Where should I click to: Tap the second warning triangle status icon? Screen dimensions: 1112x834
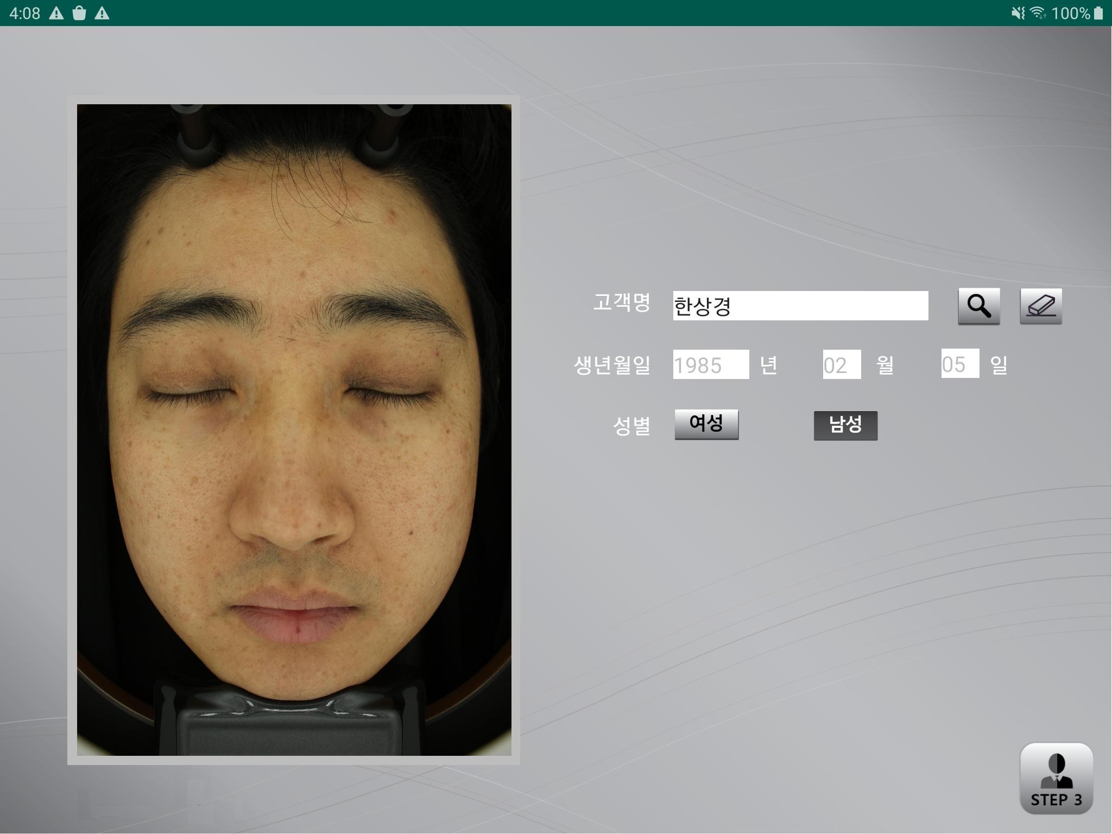pyautogui.click(x=102, y=13)
